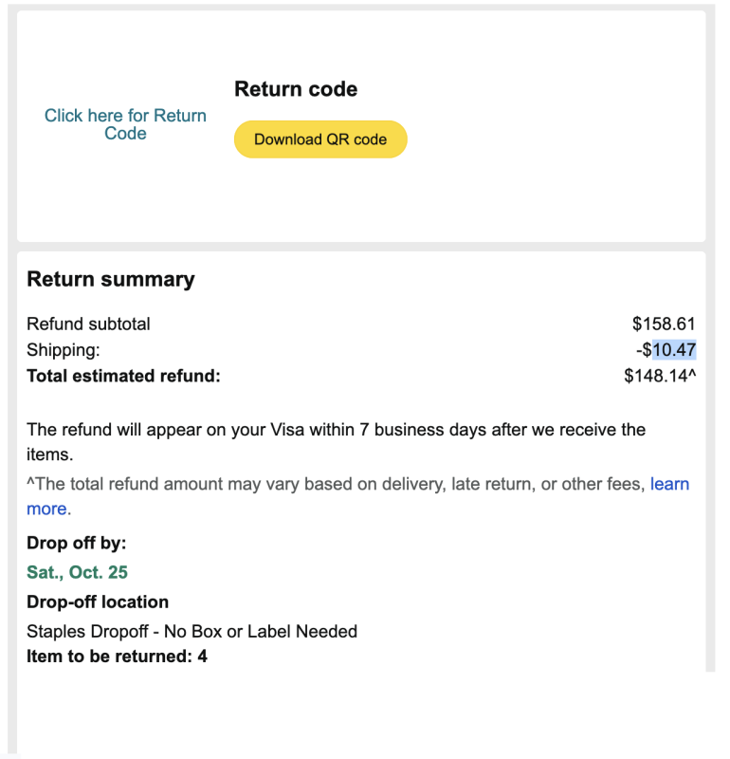Click the green "Sat., Oct. 25" date
The width and height of the screenshot is (730, 759).
click(x=78, y=572)
